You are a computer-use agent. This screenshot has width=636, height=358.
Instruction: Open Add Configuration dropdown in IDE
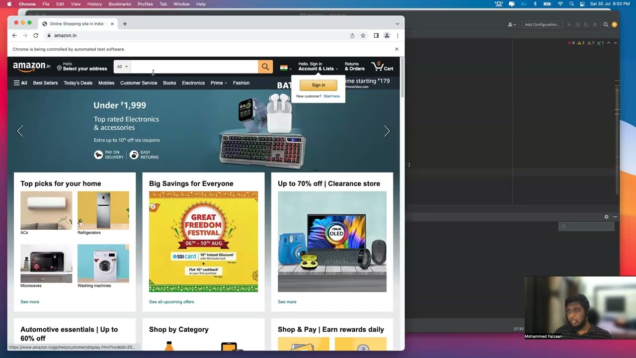pyautogui.click(x=542, y=24)
